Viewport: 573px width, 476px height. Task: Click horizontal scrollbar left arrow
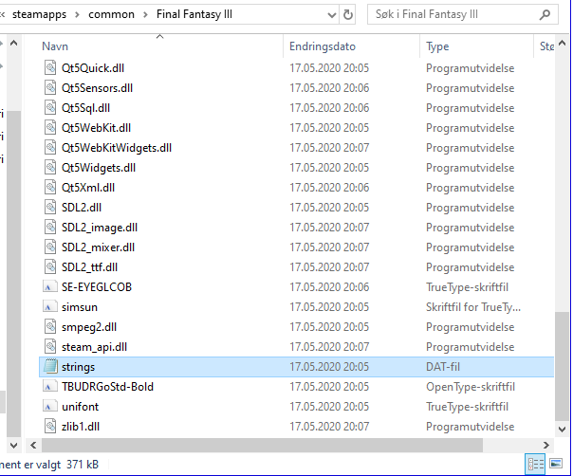(33, 445)
